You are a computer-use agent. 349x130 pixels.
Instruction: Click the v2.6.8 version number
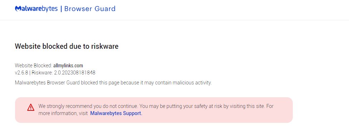tap(21, 72)
